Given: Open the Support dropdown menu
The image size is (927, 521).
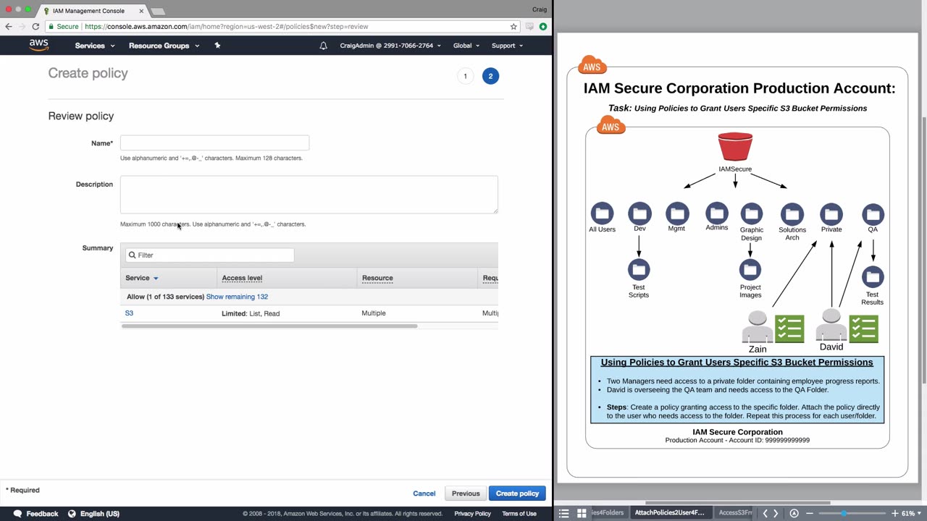Looking at the screenshot, I should 507,46.
